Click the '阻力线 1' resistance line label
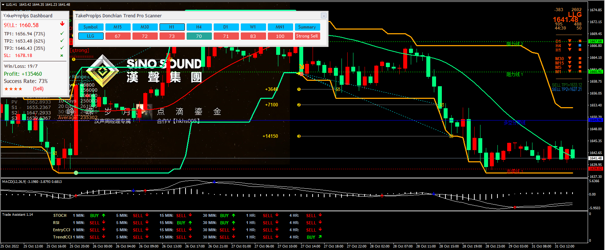Viewport: 605px width, 250px height. 515,74
